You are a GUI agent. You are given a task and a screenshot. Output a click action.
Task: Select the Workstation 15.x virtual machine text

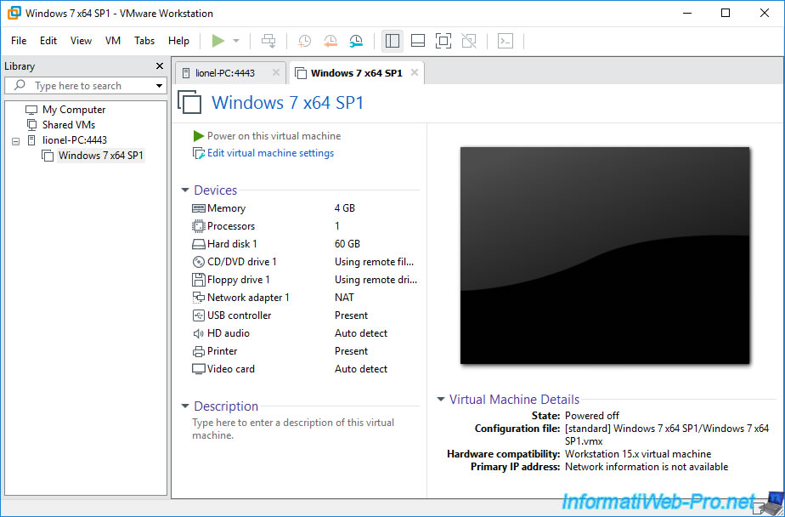point(638,454)
